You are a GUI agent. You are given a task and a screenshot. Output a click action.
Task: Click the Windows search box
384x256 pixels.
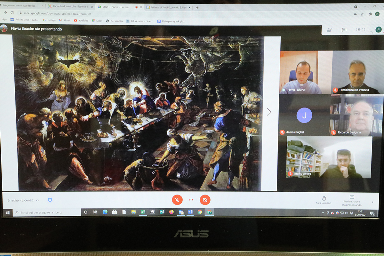click(46, 212)
